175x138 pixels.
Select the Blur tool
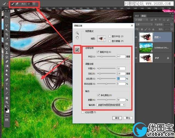[7, 70]
